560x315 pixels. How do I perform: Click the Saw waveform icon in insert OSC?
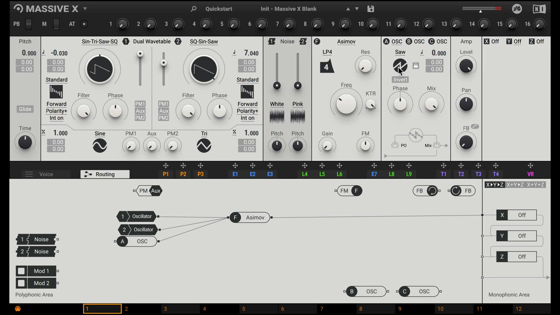(x=400, y=65)
